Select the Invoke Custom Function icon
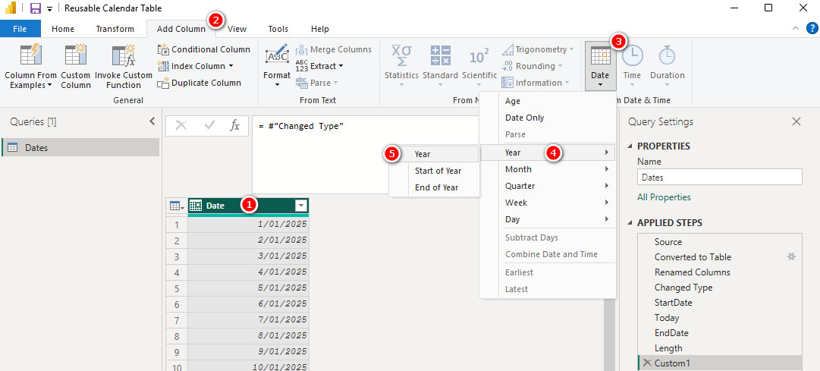820x371 pixels. coord(123,57)
